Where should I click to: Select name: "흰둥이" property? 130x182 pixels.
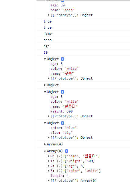tap(64, 106)
